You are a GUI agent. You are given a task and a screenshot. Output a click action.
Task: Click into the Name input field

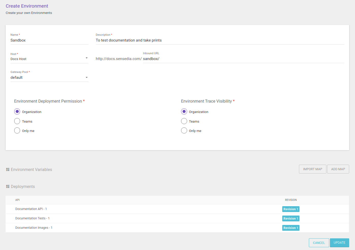49,40
